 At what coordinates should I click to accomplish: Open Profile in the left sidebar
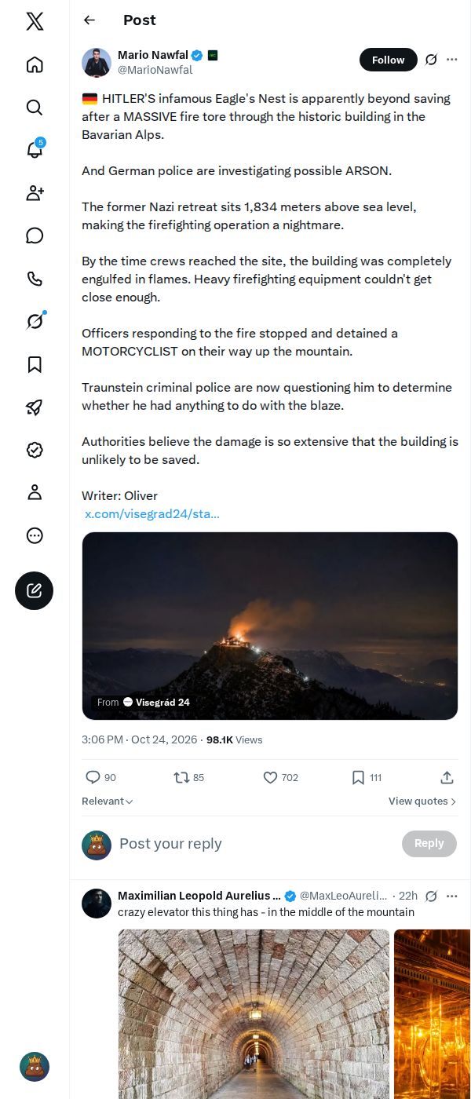pos(35,492)
